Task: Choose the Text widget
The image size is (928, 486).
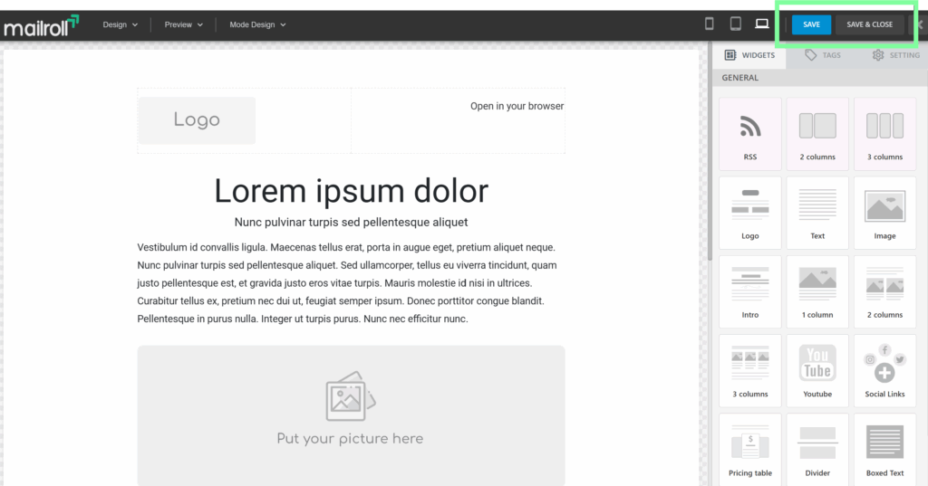Action: pos(817,212)
